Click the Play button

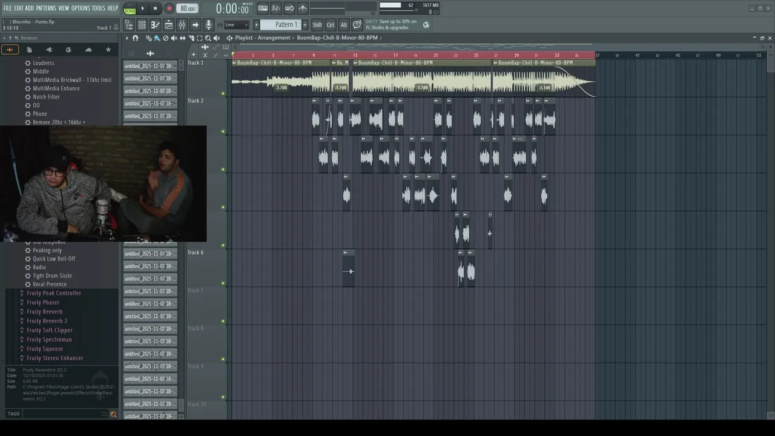coord(143,8)
